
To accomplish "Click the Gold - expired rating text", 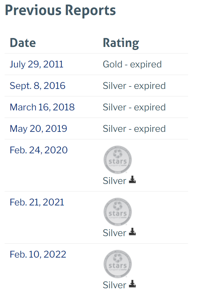I will pyautogui.click(x=132, y=64).
